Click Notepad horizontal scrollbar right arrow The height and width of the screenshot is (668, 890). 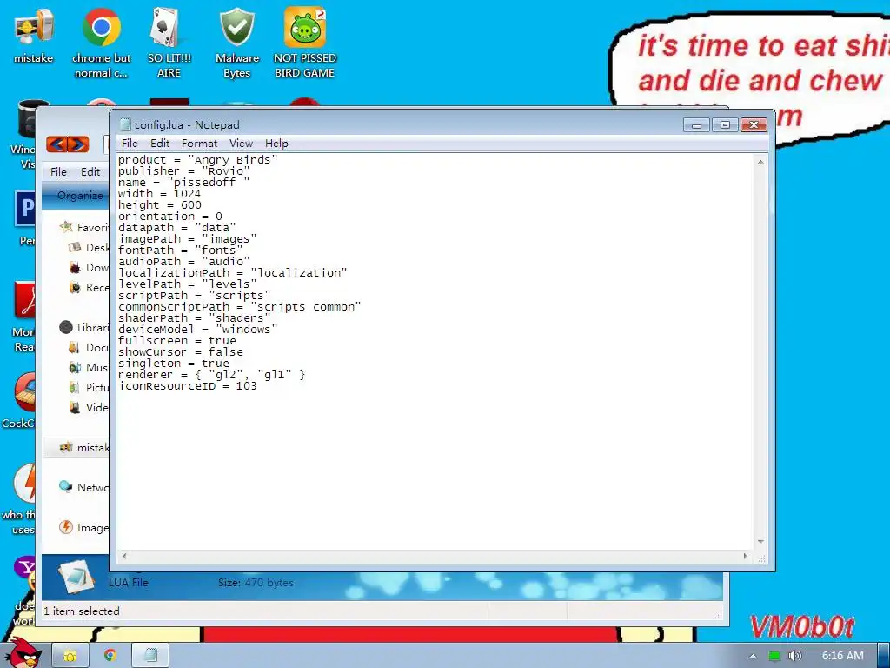pos(746,556)
